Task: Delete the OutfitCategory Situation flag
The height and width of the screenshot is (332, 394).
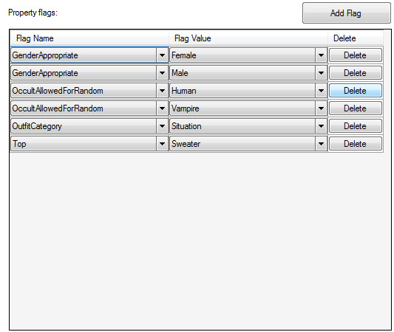Action: click(356, 126)
